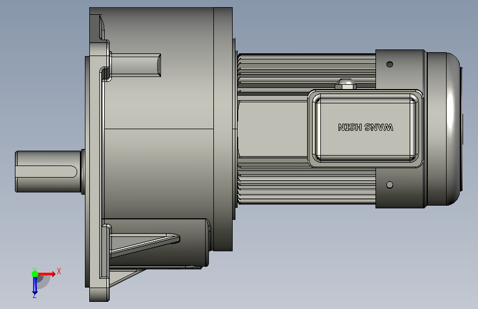Click the blue Z axis arrow of the triad

click(35, 286)
